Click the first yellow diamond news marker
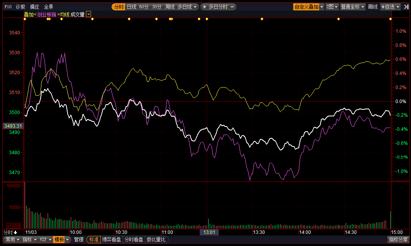The height and width of the screenshot is (246, 411). coord(24,19)
